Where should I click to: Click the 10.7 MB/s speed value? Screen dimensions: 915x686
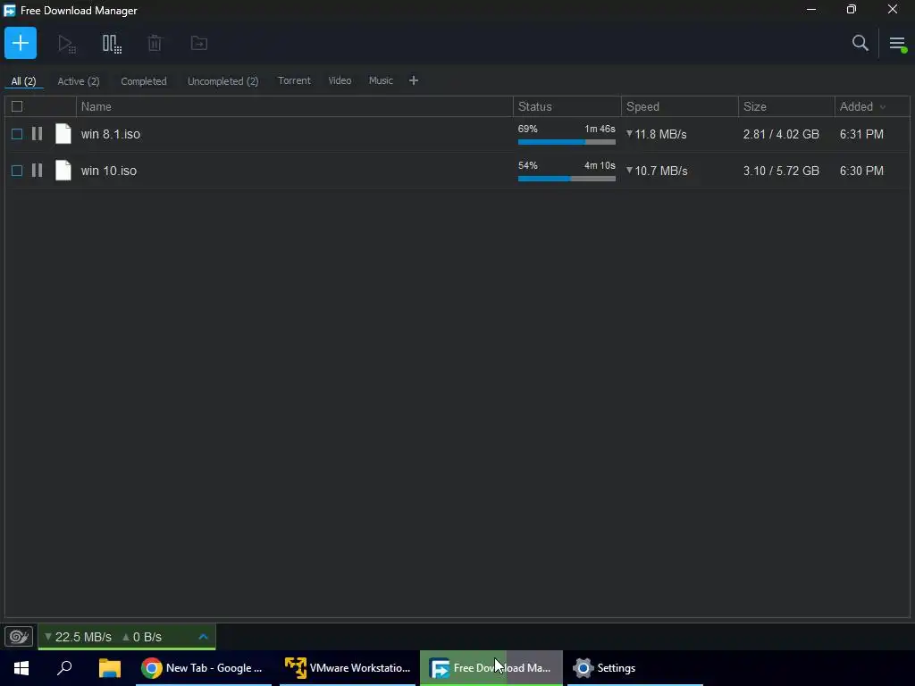[660, 171]
